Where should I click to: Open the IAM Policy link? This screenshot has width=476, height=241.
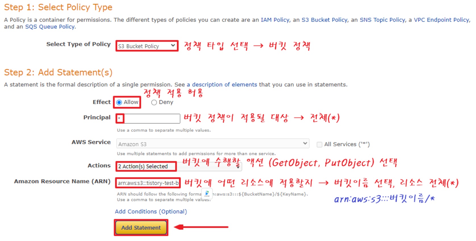[275, 20]
